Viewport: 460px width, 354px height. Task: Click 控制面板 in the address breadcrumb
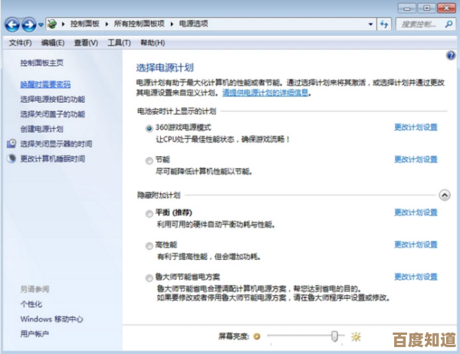click(85, 24)
